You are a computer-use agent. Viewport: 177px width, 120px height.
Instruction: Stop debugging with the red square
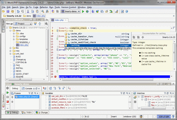click(8, 102)
